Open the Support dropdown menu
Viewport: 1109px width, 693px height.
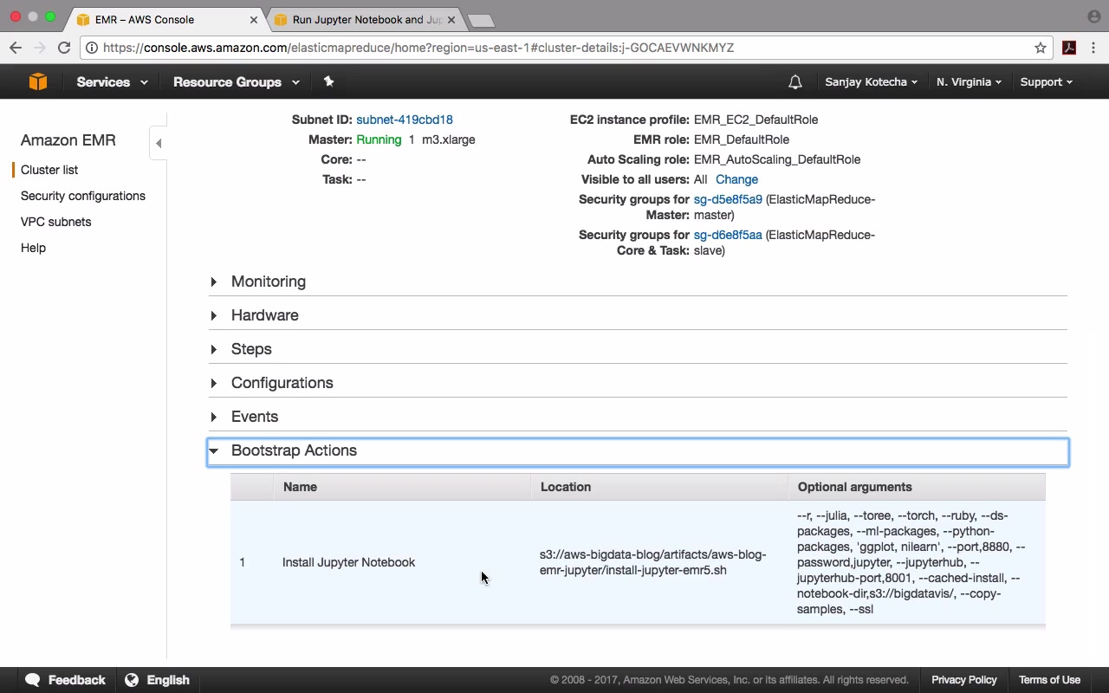pos(1046,82)
